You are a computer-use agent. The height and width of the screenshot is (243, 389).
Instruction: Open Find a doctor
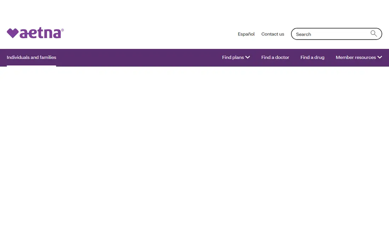(275, 57)
